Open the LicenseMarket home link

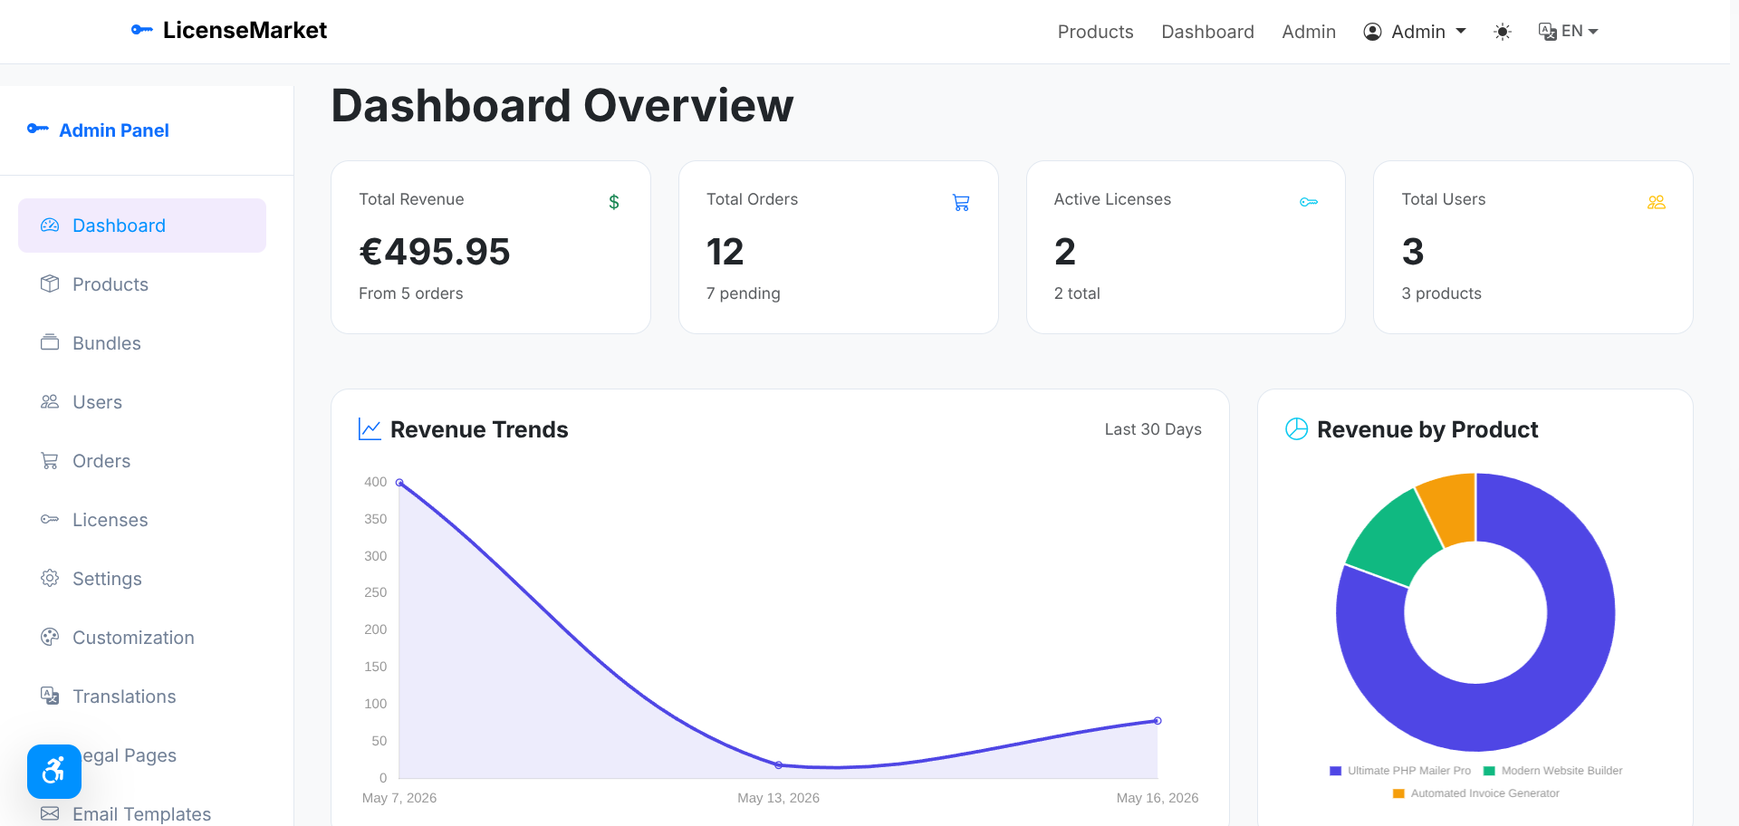[229, 30]
